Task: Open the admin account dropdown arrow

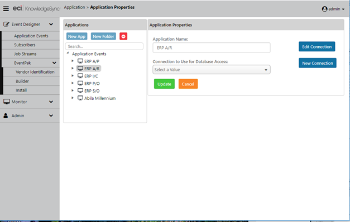Action: coord(343,9)
